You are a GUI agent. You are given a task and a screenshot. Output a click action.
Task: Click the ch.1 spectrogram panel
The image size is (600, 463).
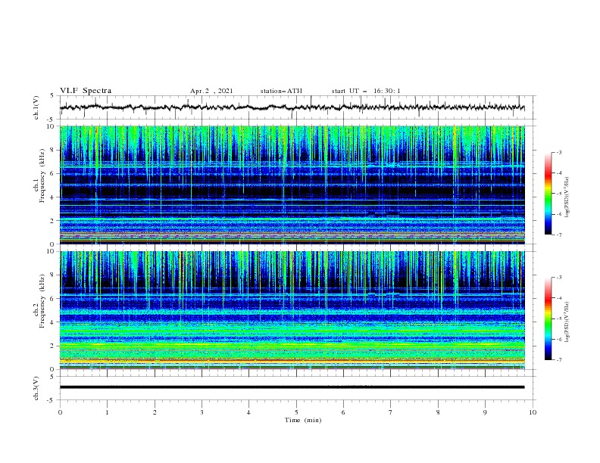(292, 185)
